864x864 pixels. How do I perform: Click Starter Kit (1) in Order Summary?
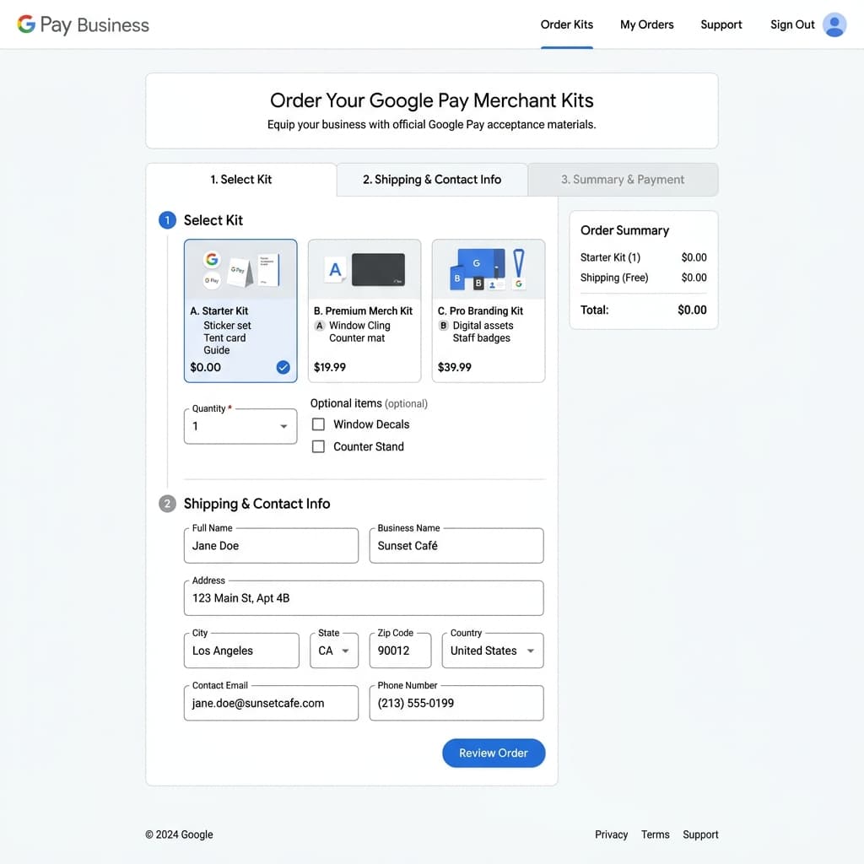pyautogui.click(x=610, y=257)
